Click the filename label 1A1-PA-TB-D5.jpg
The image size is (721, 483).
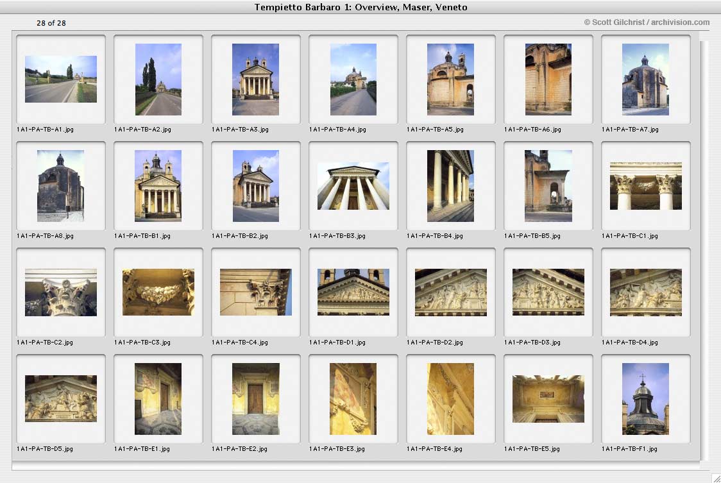click(45, 449)
